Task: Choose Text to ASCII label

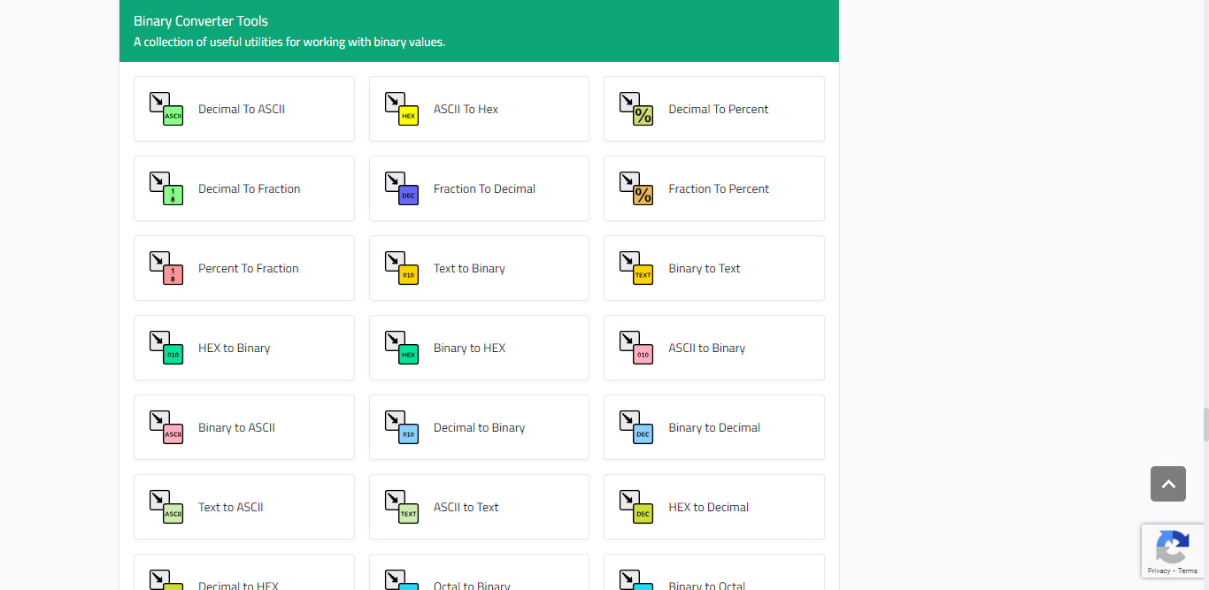Action: click(x=230, y=507)
